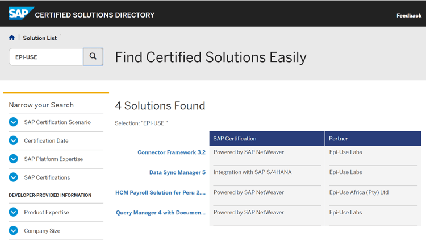This screenshot has width=426, height=240.
Task: Click the EPI-USE search input field
Action: [46, 57]
